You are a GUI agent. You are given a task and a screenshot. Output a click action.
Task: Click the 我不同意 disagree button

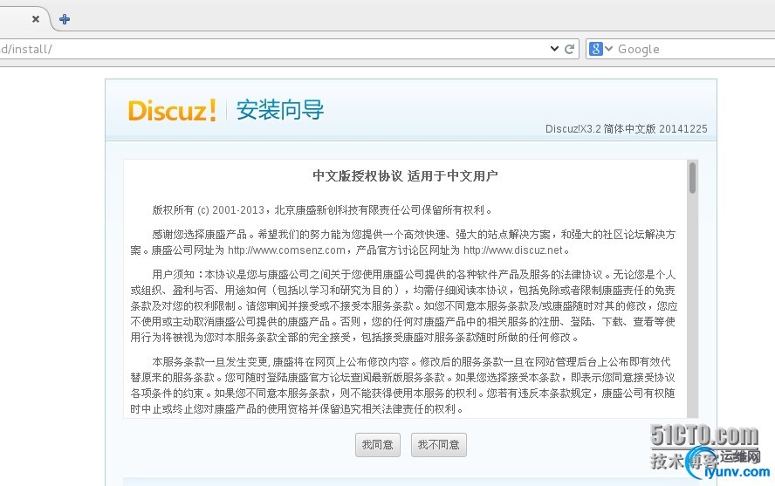[439, 445]
